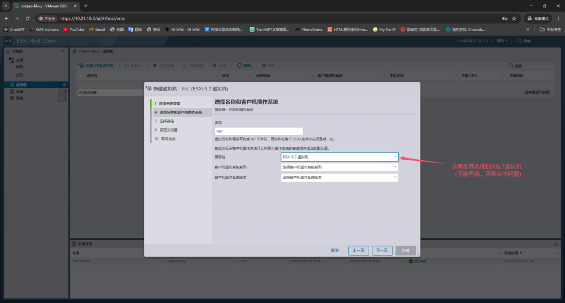This screenshot has height=303, width=565.
Task: Click the vm logo in ESXi header
Action: [8, 41]
